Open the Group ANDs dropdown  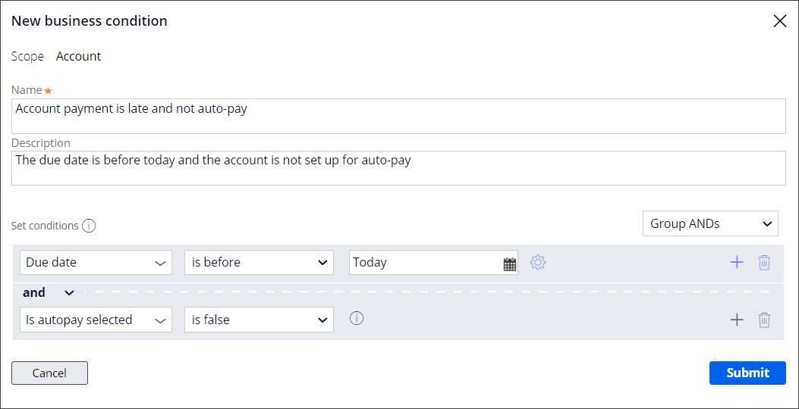pos(709,224)
